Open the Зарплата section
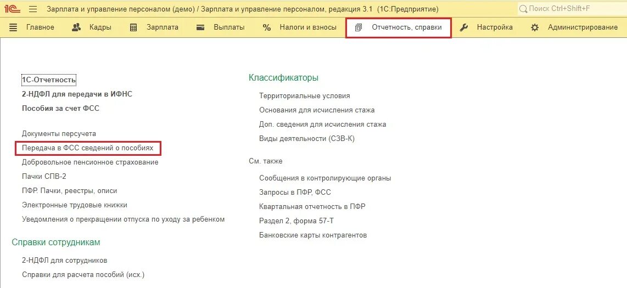 click(x=163, y=27)
